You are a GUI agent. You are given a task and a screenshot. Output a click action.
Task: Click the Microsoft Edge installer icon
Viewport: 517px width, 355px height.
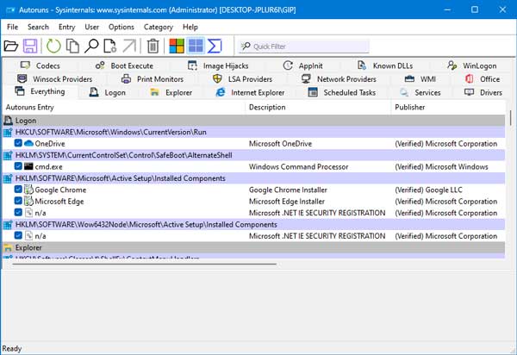point(29,201)
